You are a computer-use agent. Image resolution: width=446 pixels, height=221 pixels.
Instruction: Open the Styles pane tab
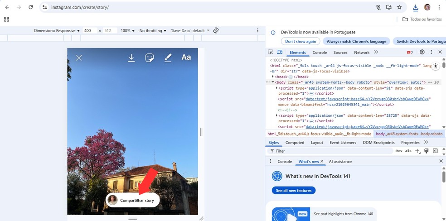coord(274,143)
